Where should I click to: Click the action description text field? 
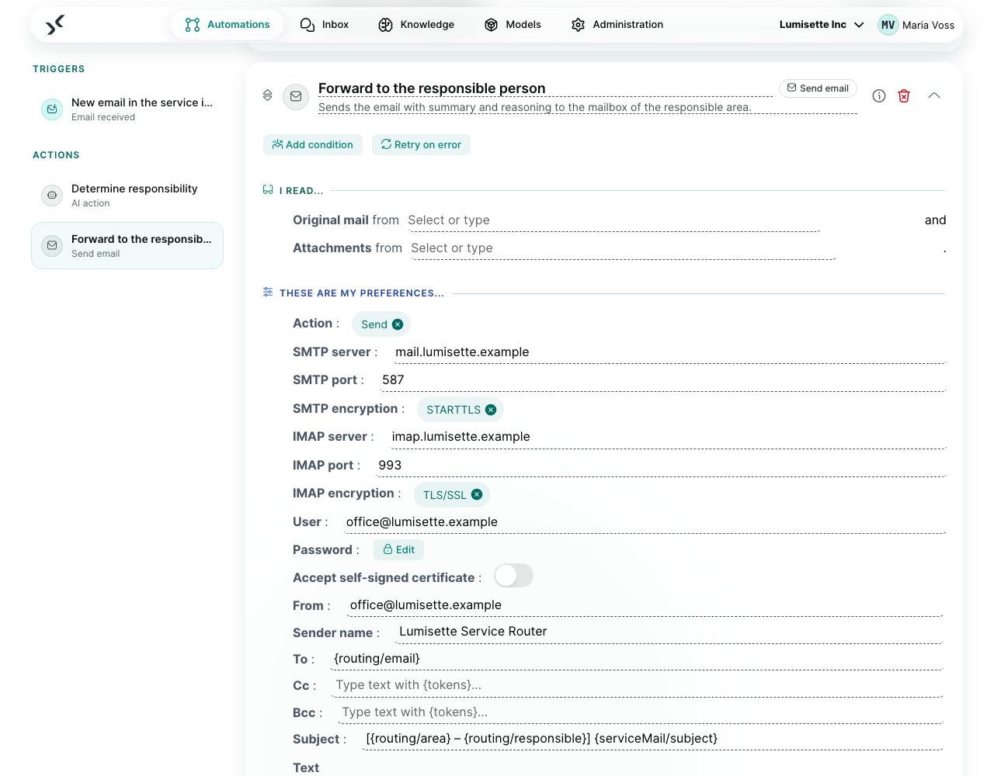click(x=588, y=107)
